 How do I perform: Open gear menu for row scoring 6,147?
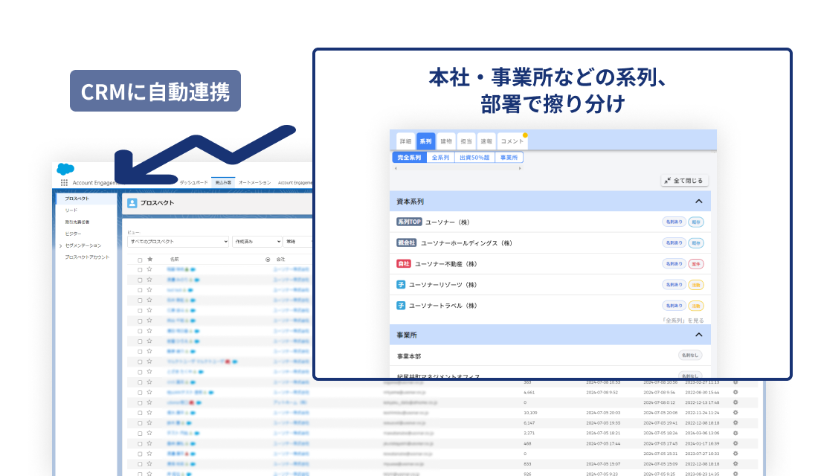735,422
